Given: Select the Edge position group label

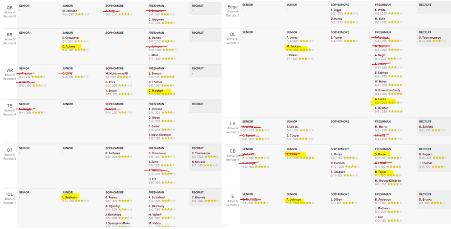Looking at the screenshot, I should [233, 7].
